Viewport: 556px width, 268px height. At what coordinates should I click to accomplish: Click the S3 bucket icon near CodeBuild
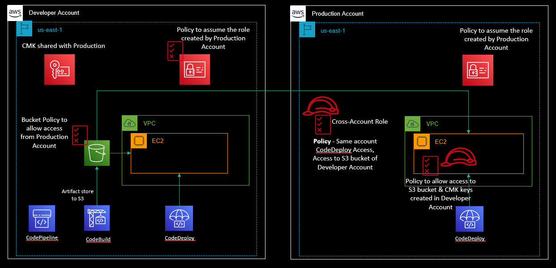click(97, 153)
